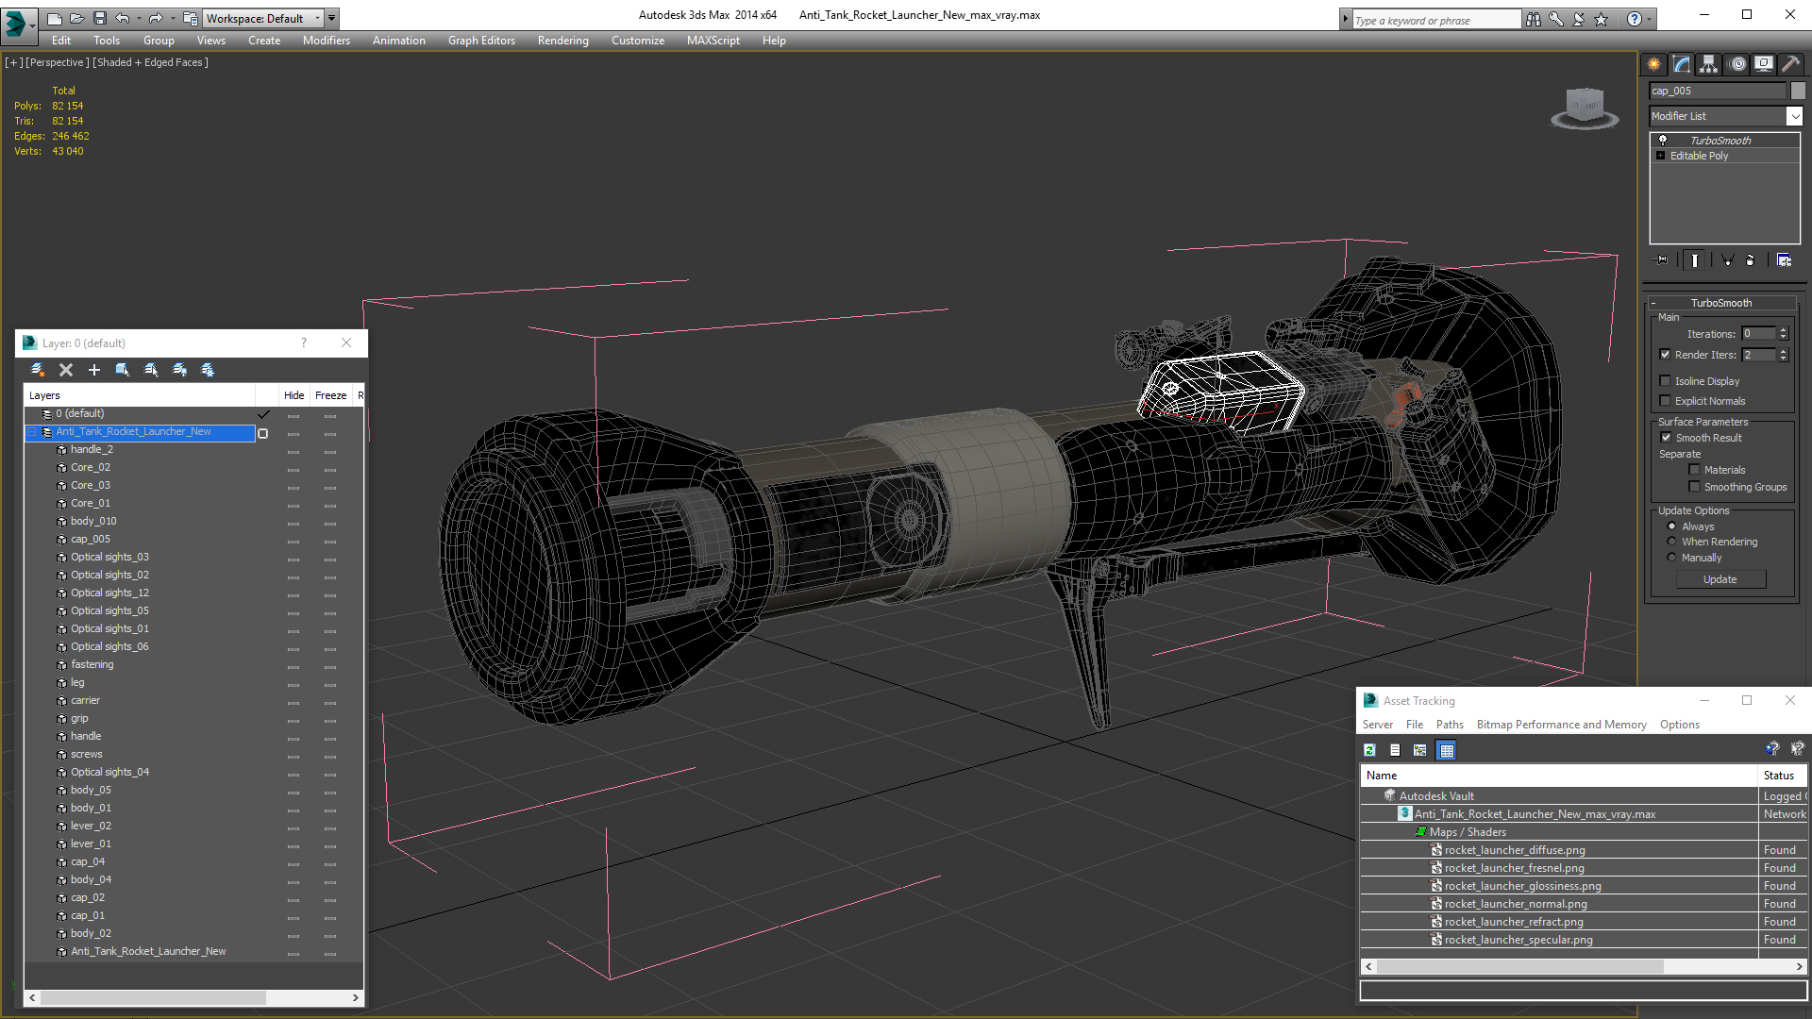
Task: Click the object color swatch beside cap_005
Action: coord(1798,91)
